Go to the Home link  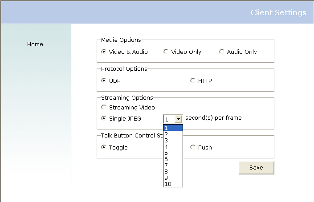coord(35,44)
